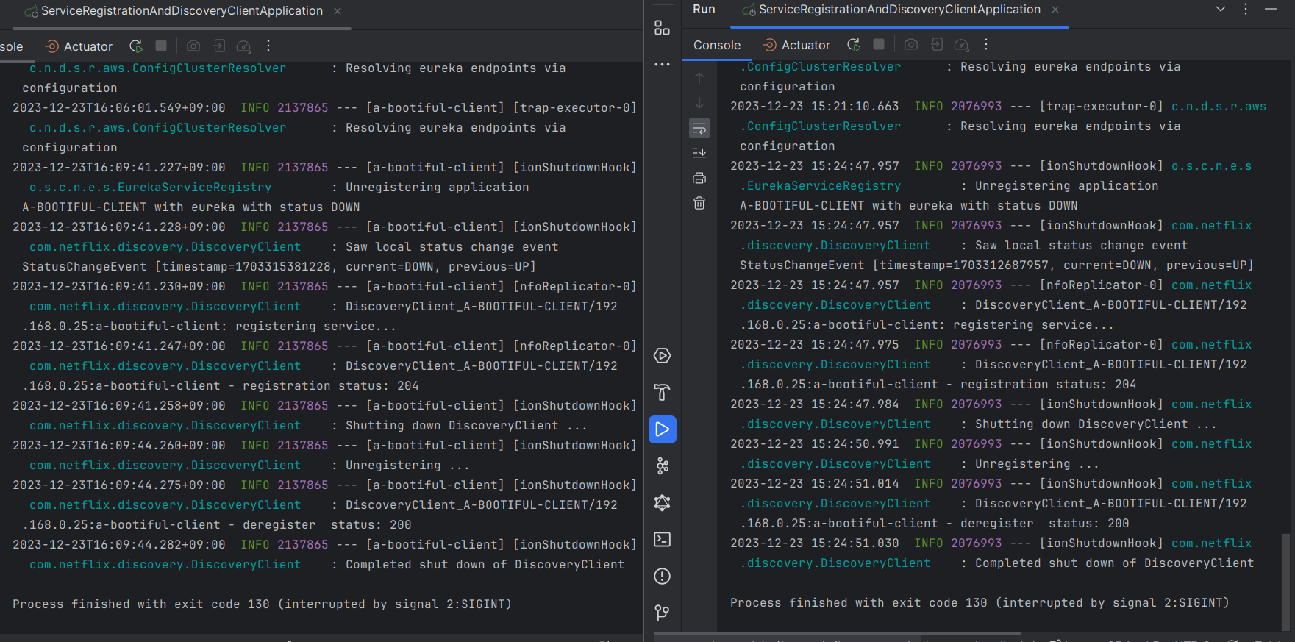The width and height of the screenshot is (1295, 642).
Task: Open the profiler gauge icon in right toolbar
Action: point(961,45)
